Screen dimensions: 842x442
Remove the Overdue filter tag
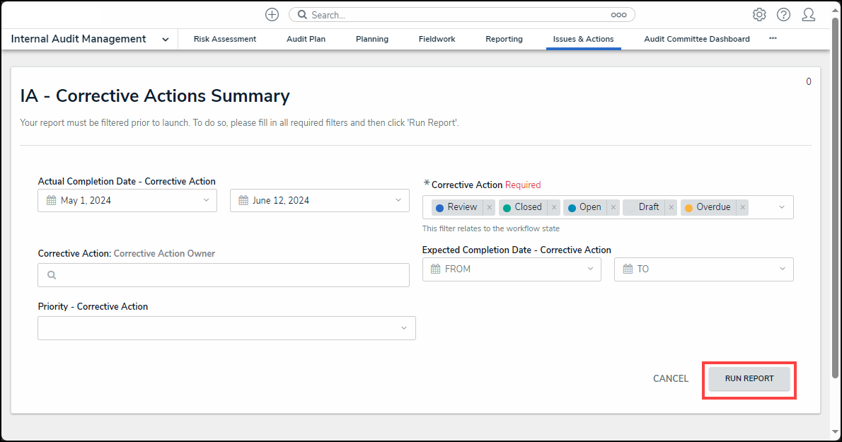(x=742, y=208)
